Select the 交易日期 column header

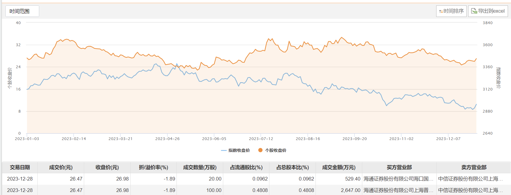(x=20, y=167)
